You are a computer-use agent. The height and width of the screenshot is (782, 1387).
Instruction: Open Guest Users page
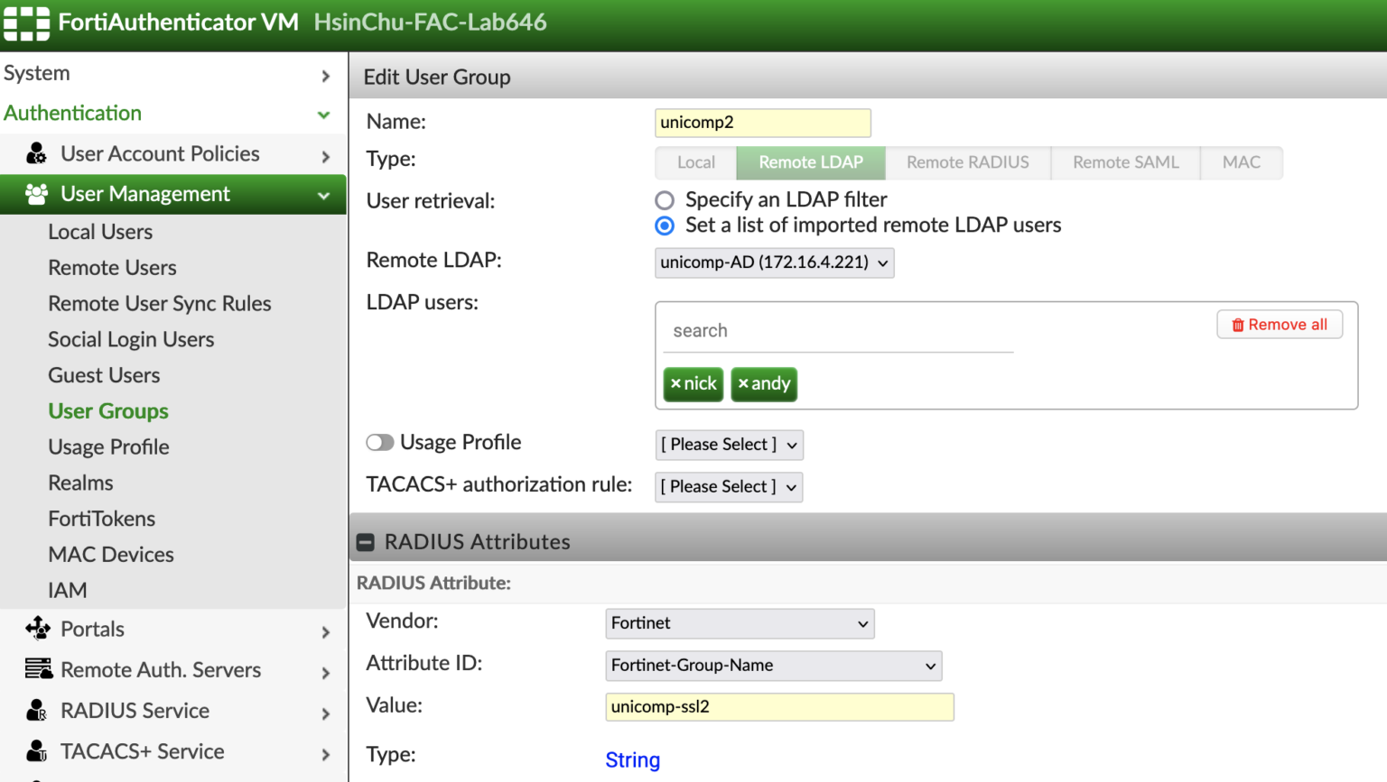[x=104, y=375]
